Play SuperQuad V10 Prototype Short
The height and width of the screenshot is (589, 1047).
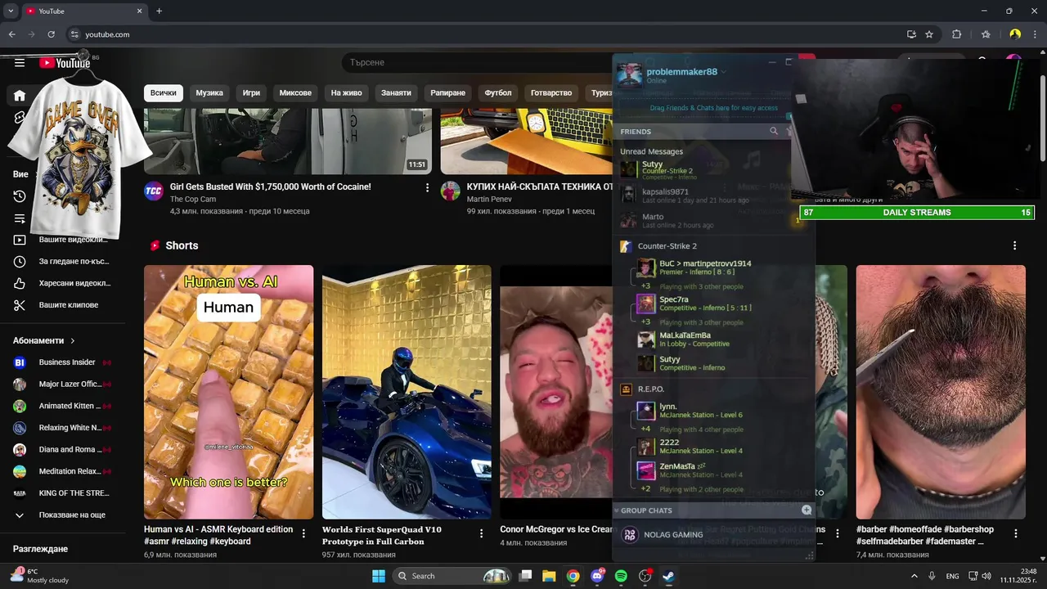407,392
